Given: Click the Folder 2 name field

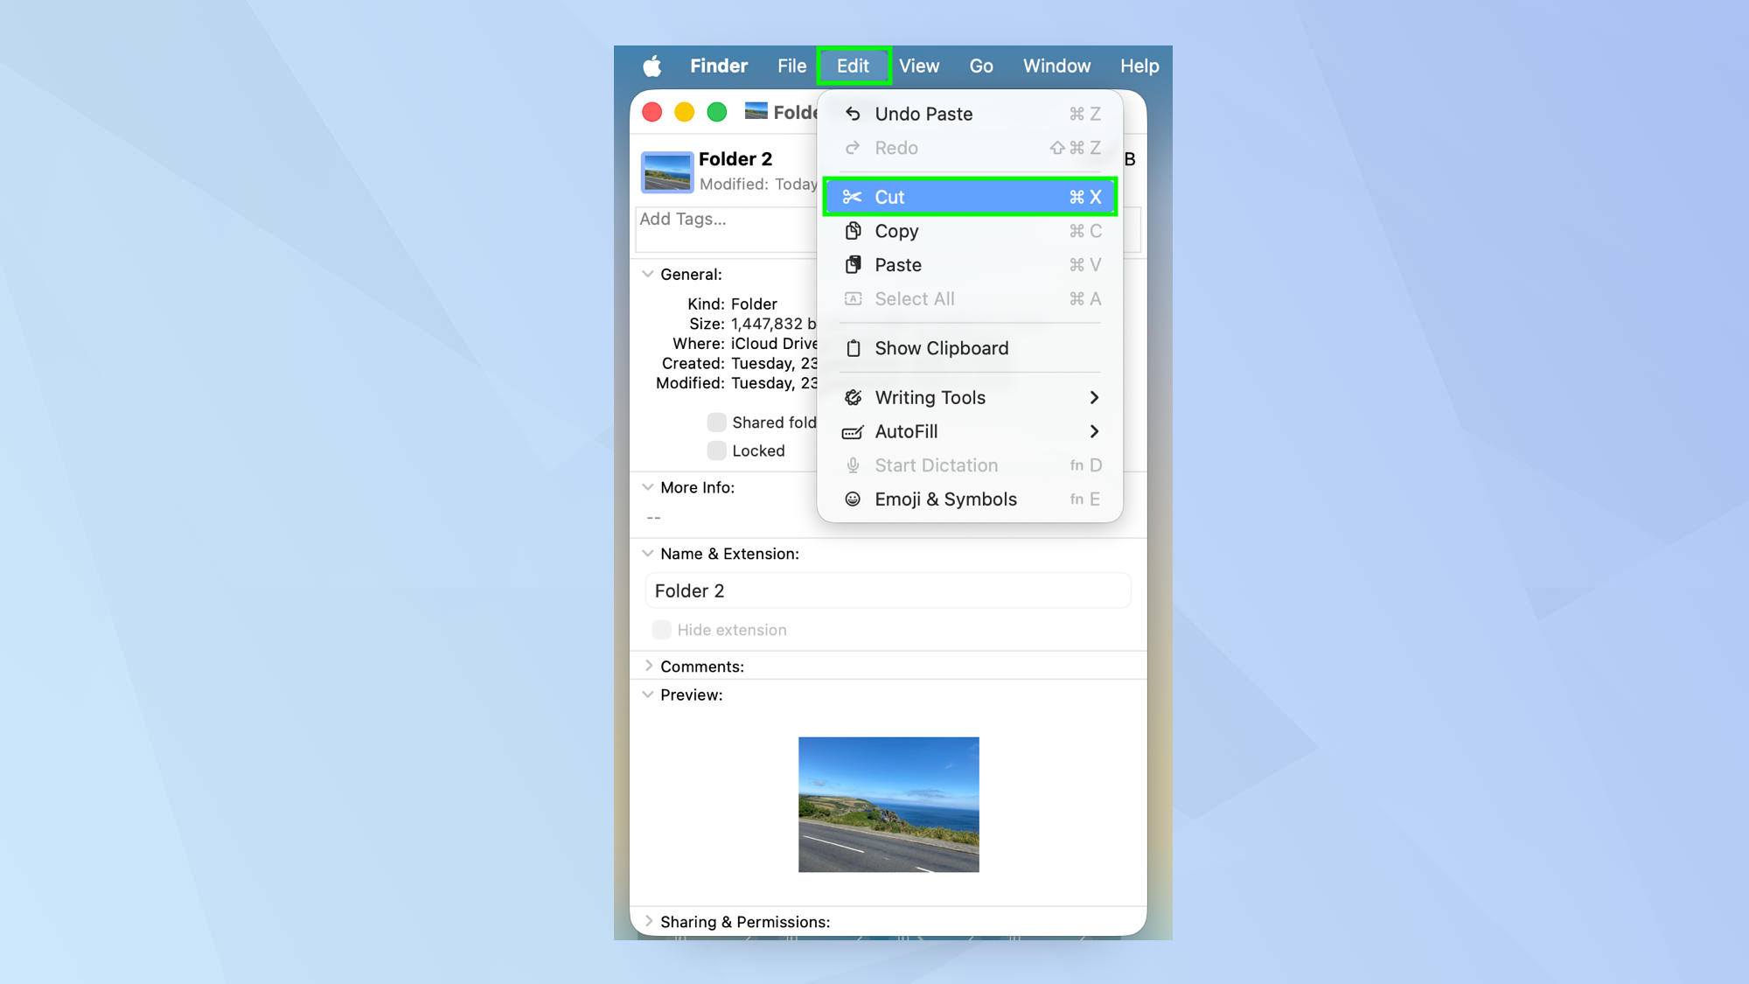Looking at the screenshot, I should pos(888,590).
